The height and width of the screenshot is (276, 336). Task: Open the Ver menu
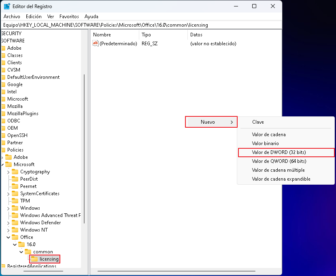[51, 17]
